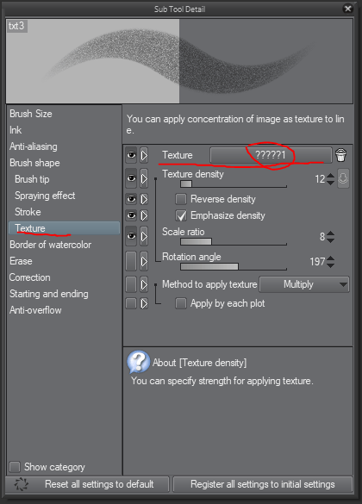The image size is (362, 504).
Task: Enable Apply by each plot checkbox
Action: pos(181,303)
